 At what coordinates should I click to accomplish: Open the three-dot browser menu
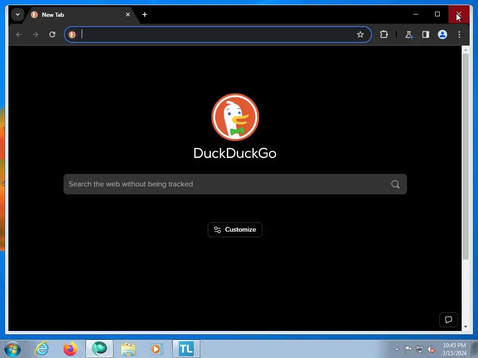459,34
